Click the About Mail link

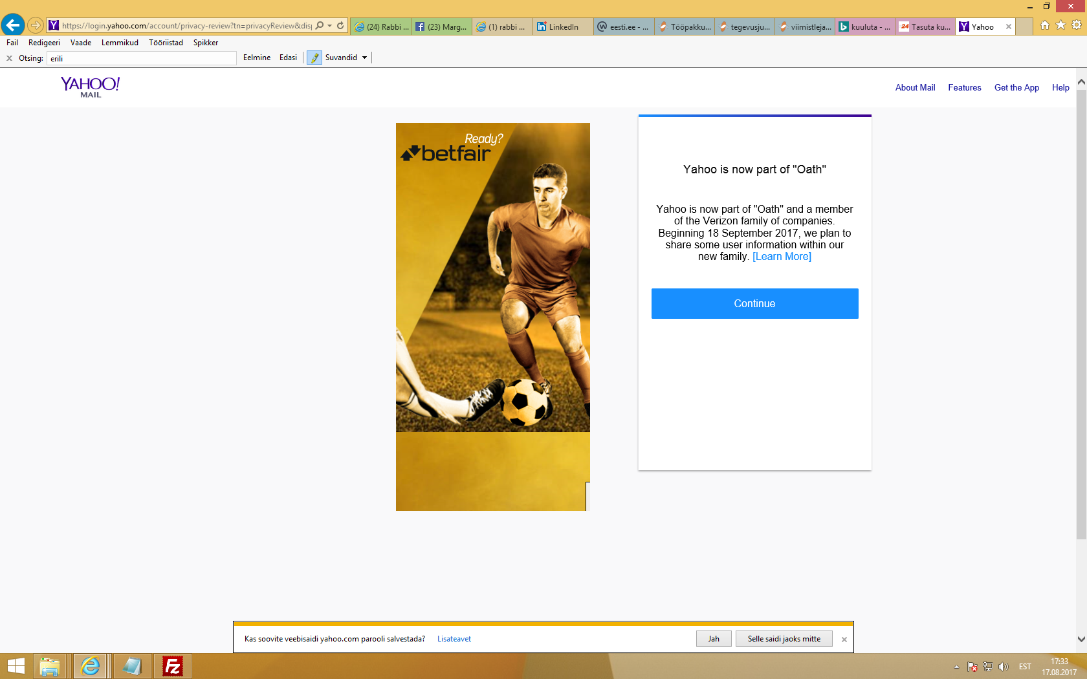tap(915, 88)
